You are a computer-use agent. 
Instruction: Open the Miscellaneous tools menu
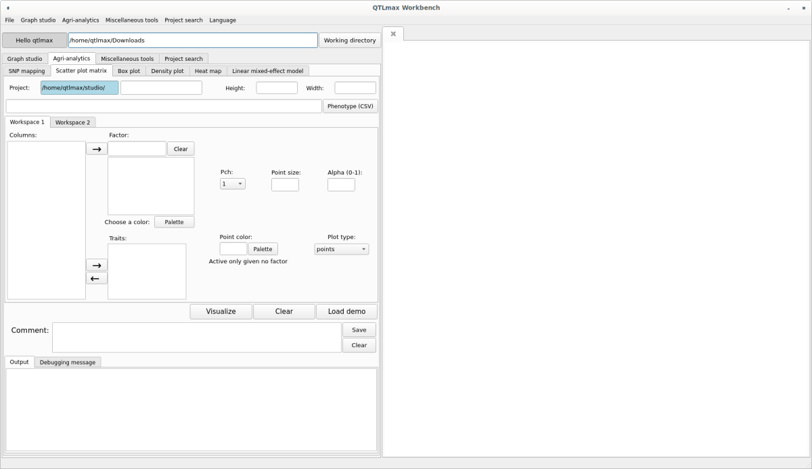(x=131, y=20)
